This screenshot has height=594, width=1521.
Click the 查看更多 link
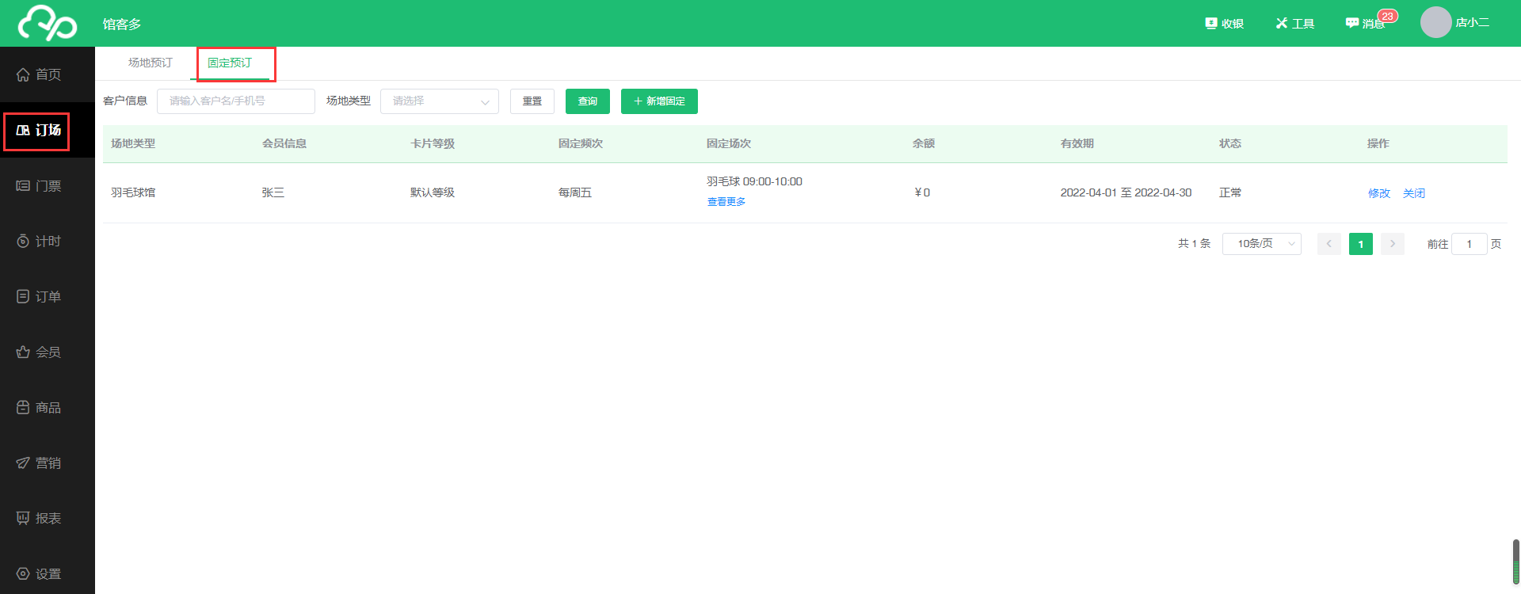pos(726,202)
